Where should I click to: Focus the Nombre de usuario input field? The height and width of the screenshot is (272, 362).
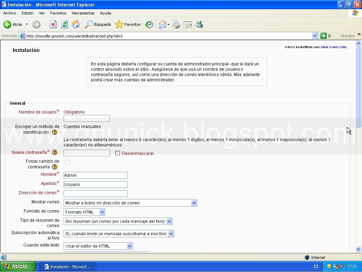[x=87, y=118]
